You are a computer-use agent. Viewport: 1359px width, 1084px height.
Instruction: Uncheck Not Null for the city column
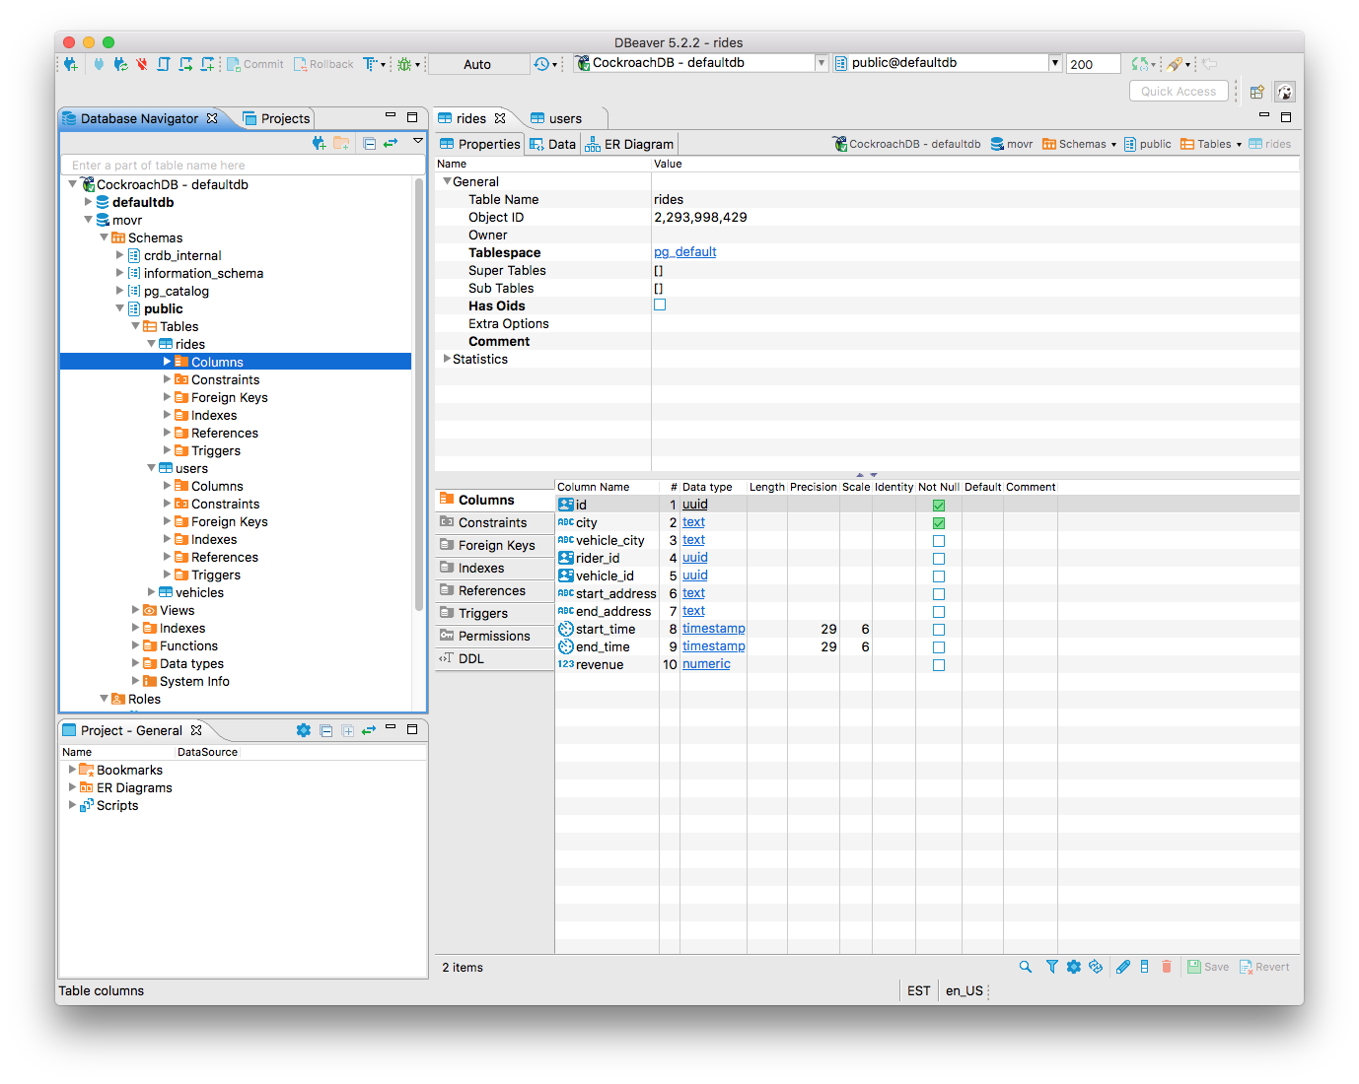pyautogui.click(x=938, y=522)
